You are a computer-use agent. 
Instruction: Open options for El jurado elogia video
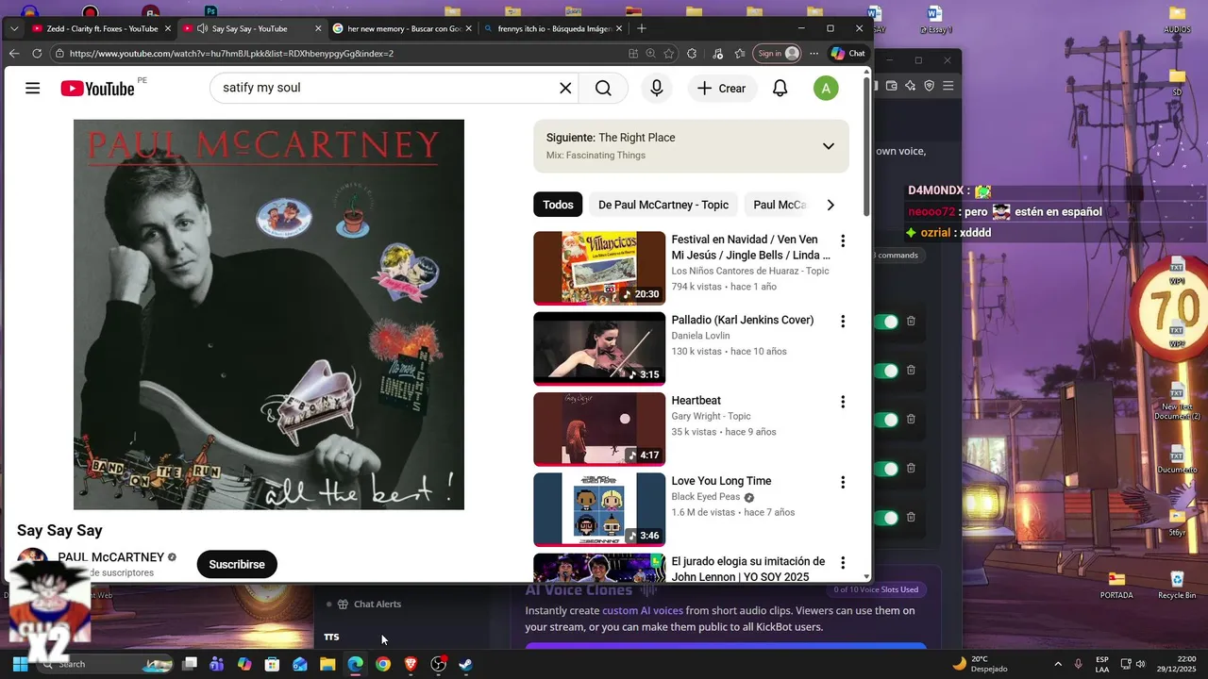point(843,563)
